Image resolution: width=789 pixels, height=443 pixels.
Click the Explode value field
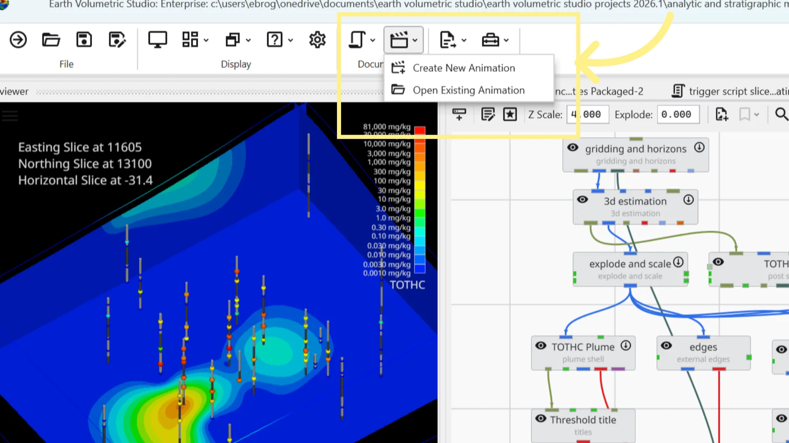click(678, 114)
